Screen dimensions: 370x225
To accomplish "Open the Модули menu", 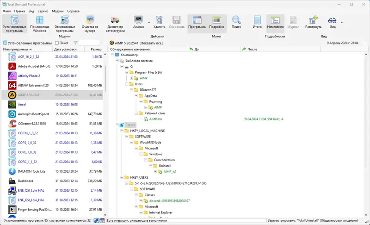I will (x=57, y=11).
